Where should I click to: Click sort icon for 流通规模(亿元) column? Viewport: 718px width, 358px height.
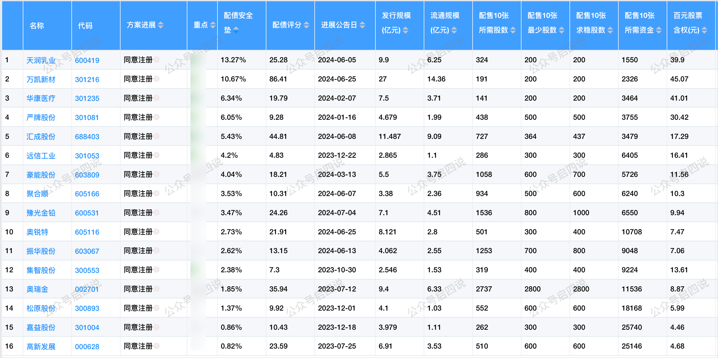(454, 30)
